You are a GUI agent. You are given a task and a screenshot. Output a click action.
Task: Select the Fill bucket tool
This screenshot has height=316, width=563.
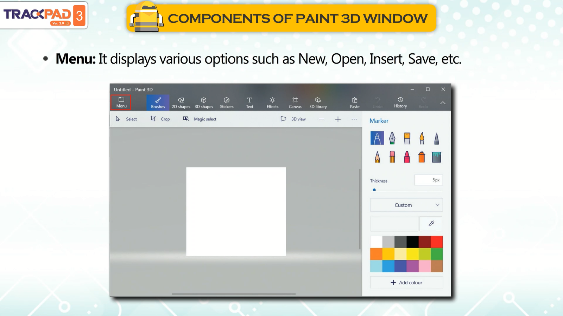[x=437, y=157]
